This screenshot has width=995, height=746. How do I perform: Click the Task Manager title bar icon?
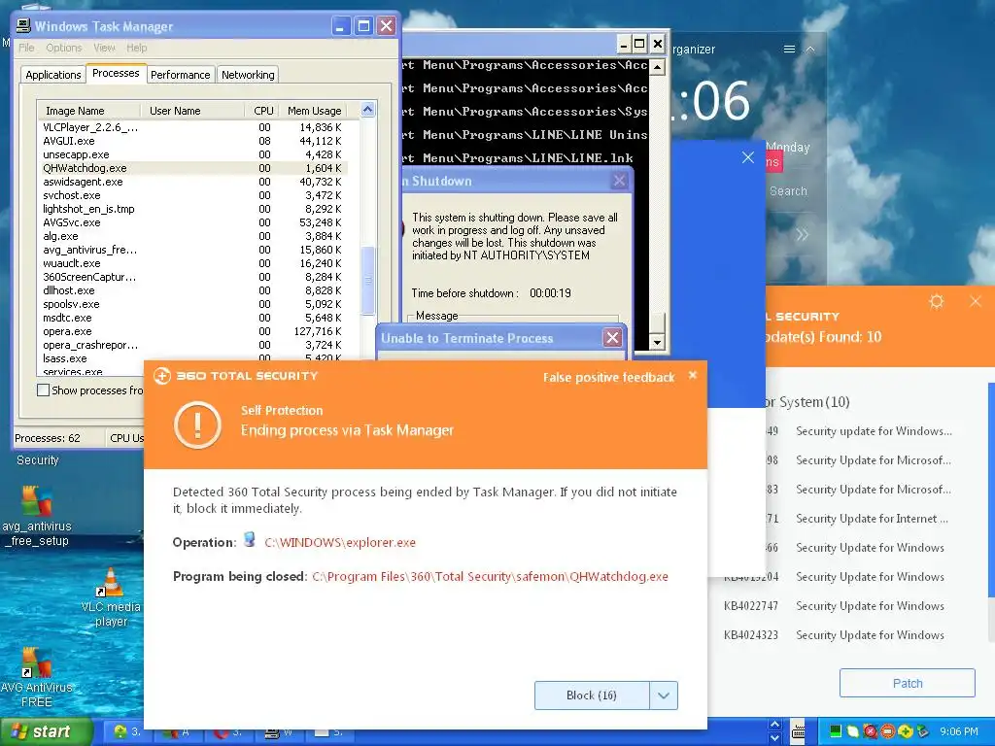[x=23, y=25]
